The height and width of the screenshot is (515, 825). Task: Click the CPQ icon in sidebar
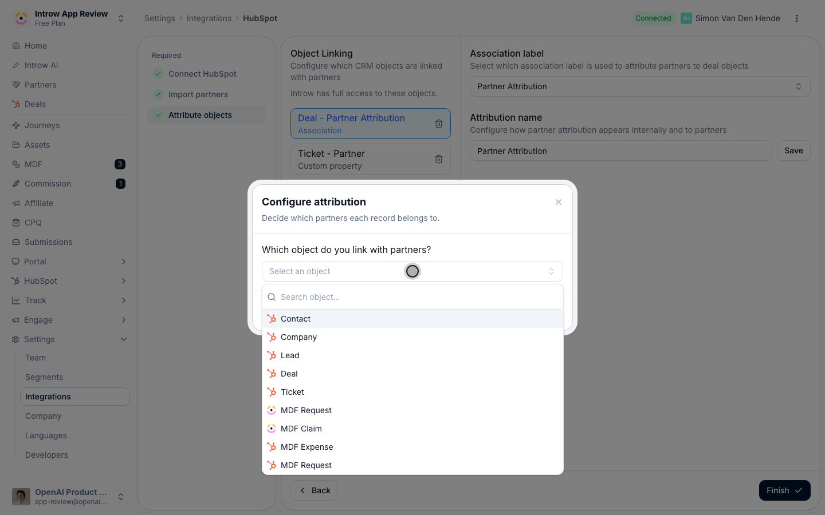(16, 223)
